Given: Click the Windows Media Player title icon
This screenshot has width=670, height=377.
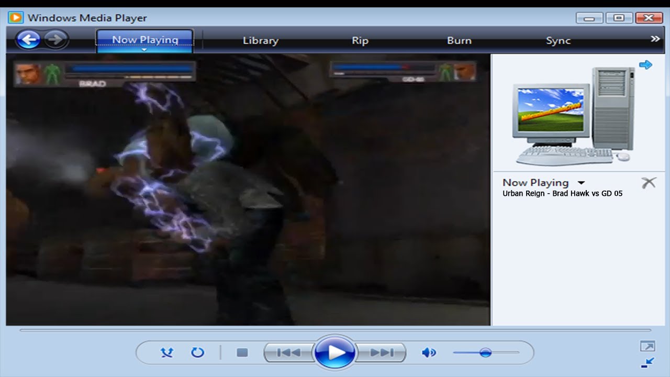Looking at the screenshot, I should pos(16,17).
